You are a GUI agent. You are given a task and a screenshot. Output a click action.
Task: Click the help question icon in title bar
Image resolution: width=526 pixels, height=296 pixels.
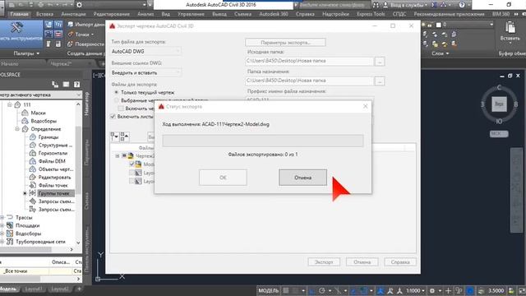[462, 5]
